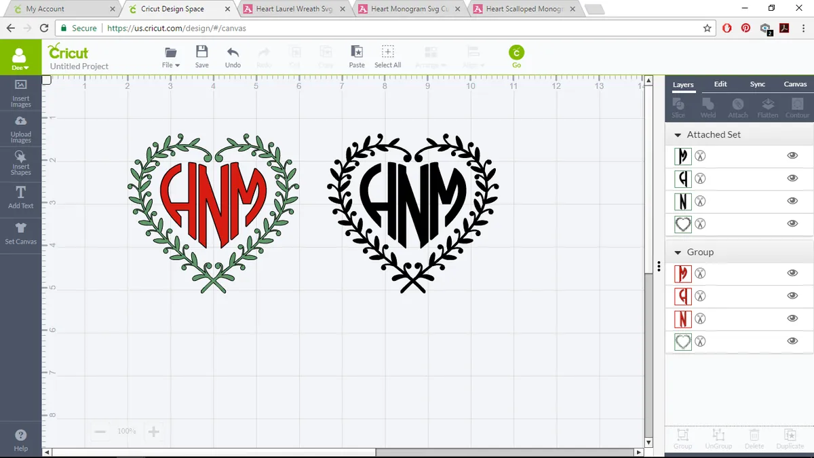The width and height of the screenshot is (814, 458).
Task: Open the Align dropdown in the toolbar
Action: point(473,57)
